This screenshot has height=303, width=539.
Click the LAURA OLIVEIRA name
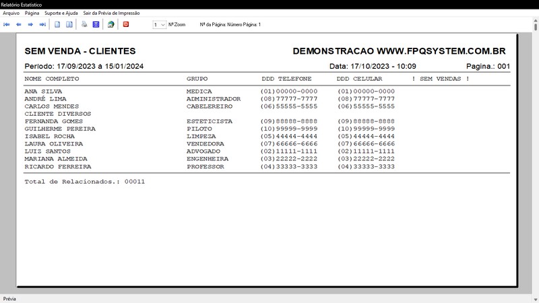[54, 144]
